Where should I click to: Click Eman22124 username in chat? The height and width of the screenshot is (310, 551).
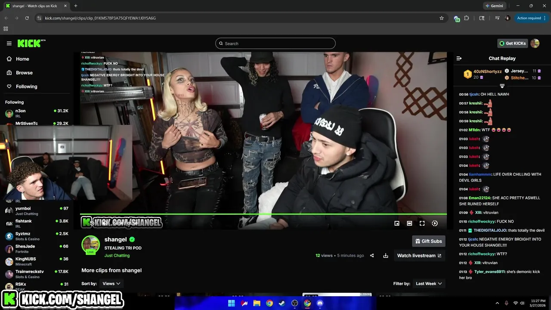click(480, 198)
